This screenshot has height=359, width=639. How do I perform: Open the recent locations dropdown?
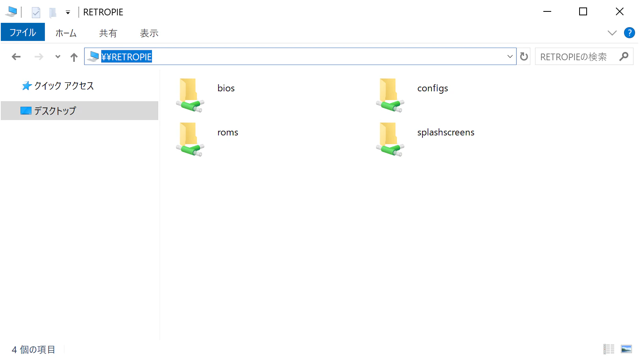[x=58, y=57]
